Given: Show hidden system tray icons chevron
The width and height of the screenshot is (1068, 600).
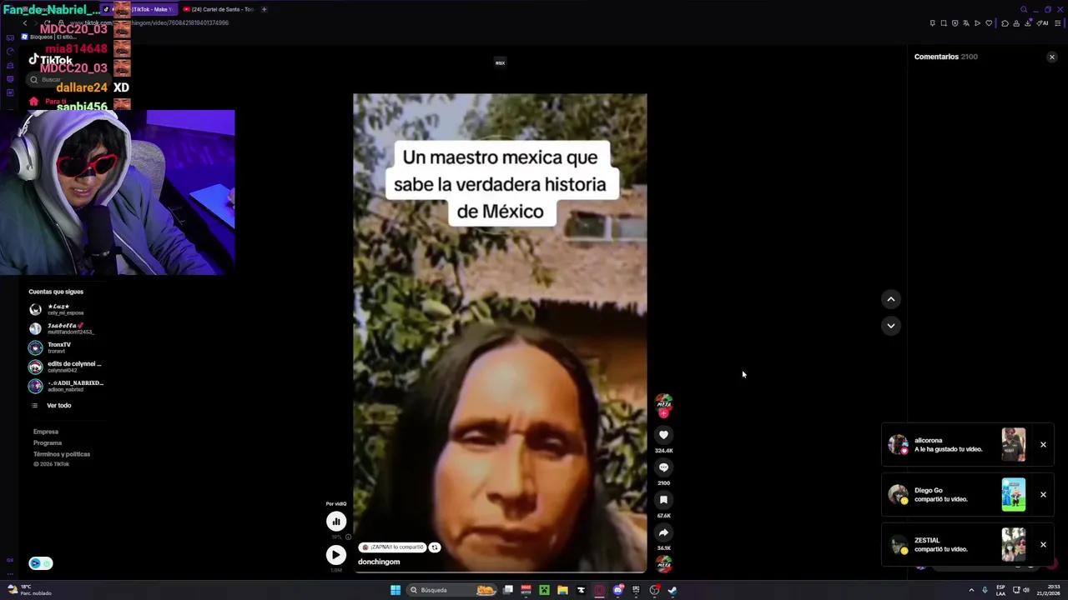Looking at the screenshot, I should point(971,590).
